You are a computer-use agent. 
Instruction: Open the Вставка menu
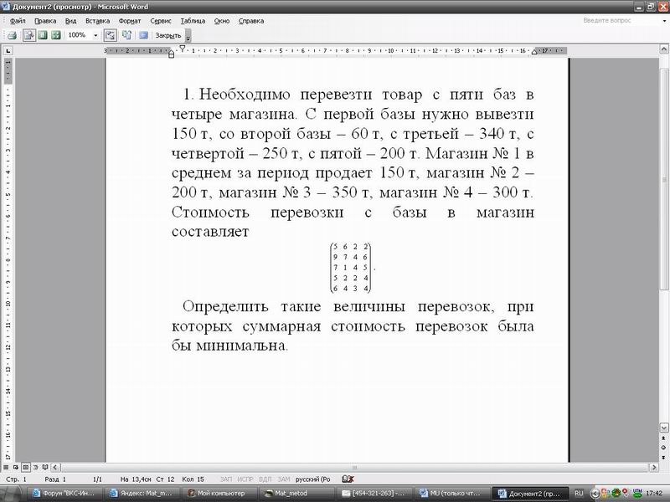point(97,21)
